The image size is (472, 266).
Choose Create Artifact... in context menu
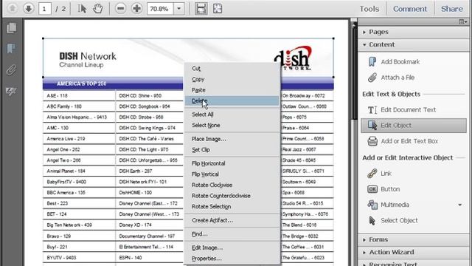tap(232, 220)
